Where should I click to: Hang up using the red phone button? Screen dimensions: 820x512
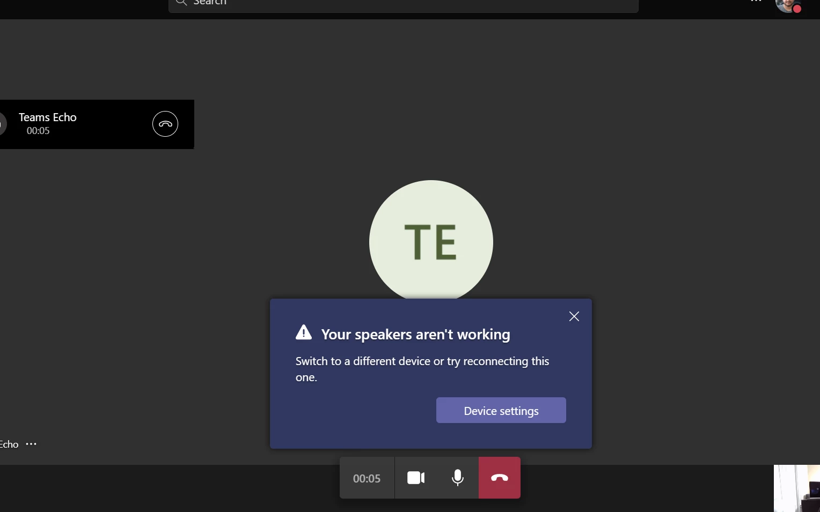click(x=499, y=478)
